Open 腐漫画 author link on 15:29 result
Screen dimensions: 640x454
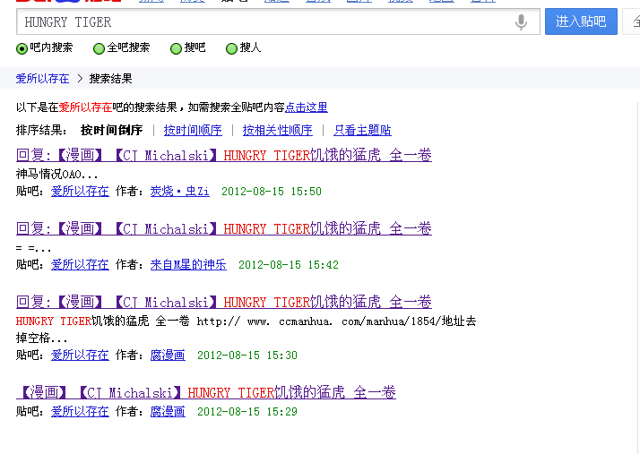(168, 411)
